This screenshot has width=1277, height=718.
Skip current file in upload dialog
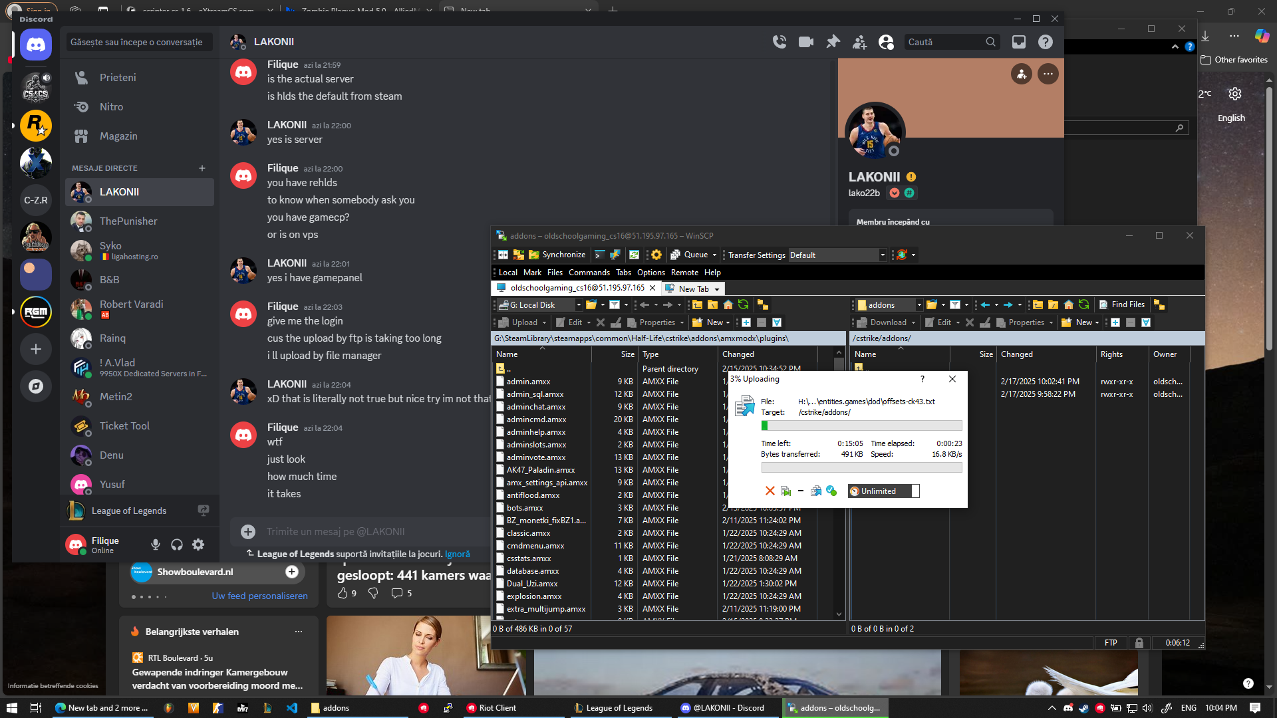[785, 491]
